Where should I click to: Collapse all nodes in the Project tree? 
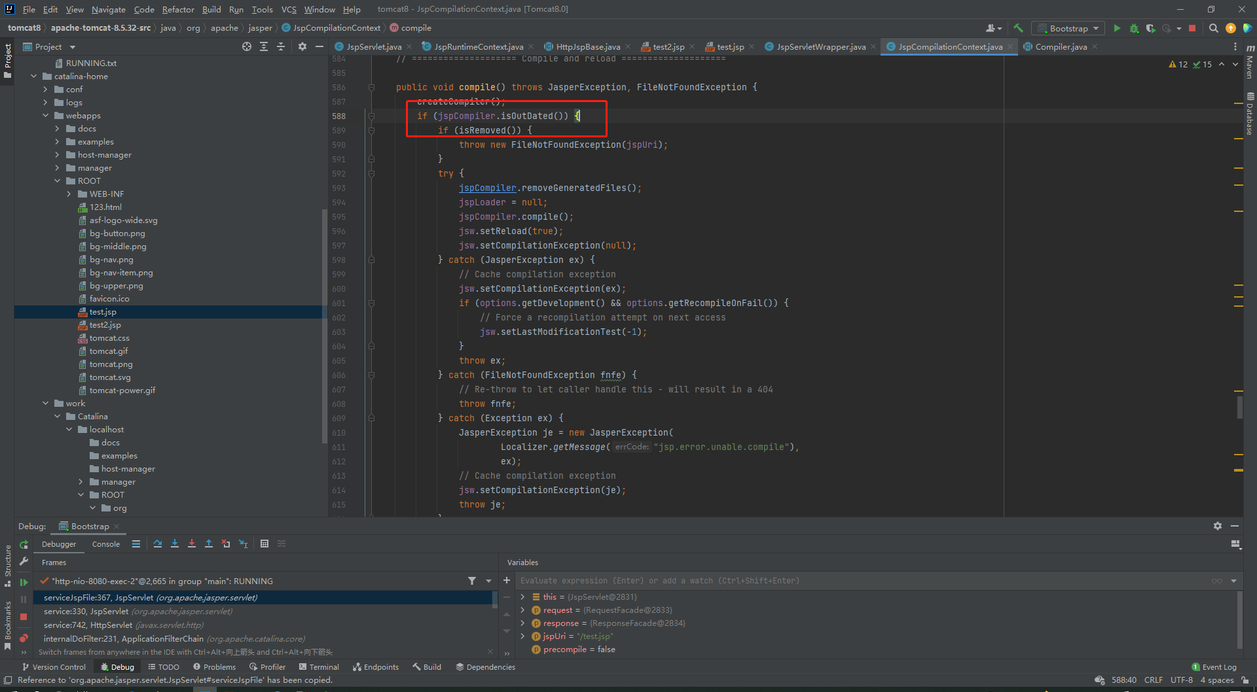[281, 46]
